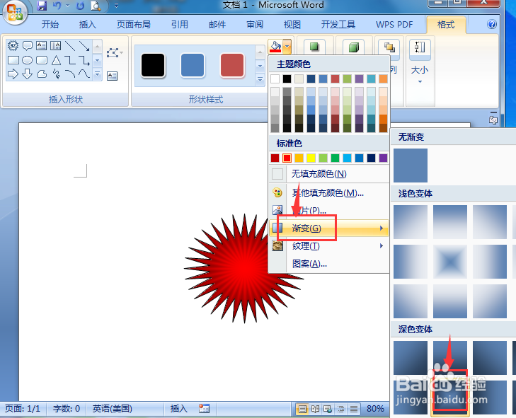This screenshot has height=418, width=516.
Task: Expand the shape styles gallery
Action: point(260,80)
